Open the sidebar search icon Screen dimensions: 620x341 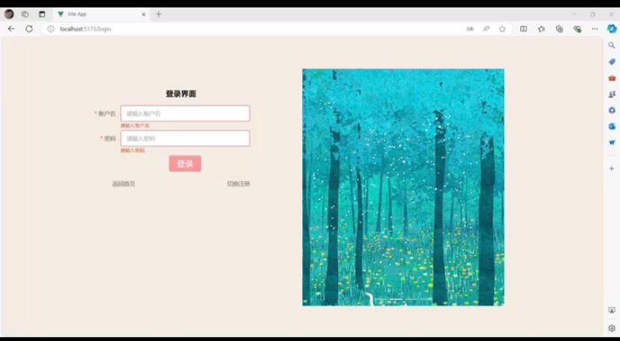click(x=612, y=46)
